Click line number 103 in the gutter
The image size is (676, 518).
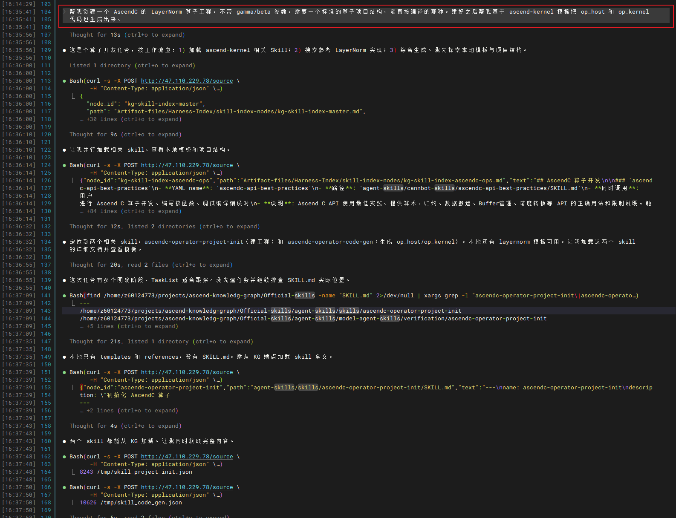pyautogui.click(x=46, y=4)
